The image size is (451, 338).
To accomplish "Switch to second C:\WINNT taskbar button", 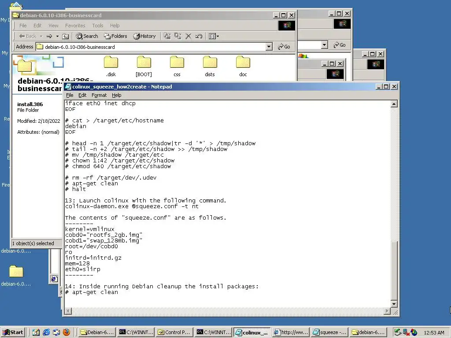I will 214,332.
